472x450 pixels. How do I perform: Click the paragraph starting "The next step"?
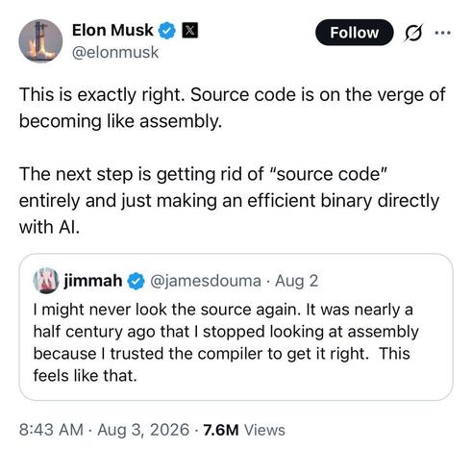pyautogui.click(x=229, y=201)
